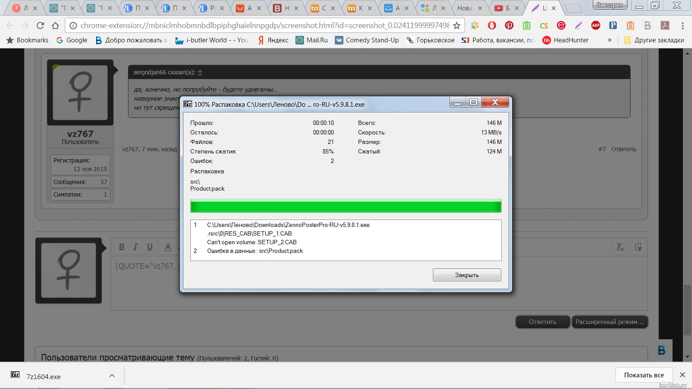
Task: Click the colorful paw extension icon
Action: click(474, 26)
